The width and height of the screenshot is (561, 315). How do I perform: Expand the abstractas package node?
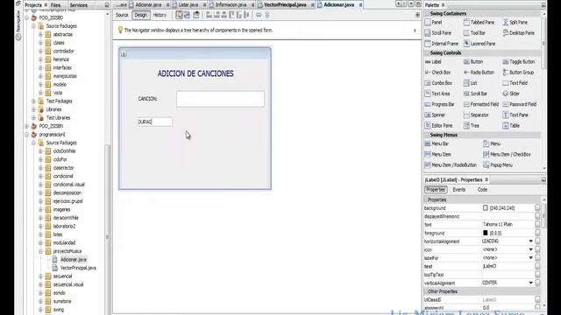coord(41,34)
